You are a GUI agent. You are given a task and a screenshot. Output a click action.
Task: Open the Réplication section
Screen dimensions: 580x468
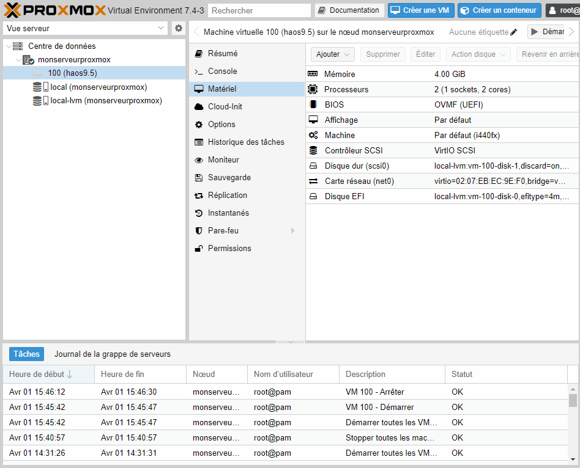tap(227, 196)
